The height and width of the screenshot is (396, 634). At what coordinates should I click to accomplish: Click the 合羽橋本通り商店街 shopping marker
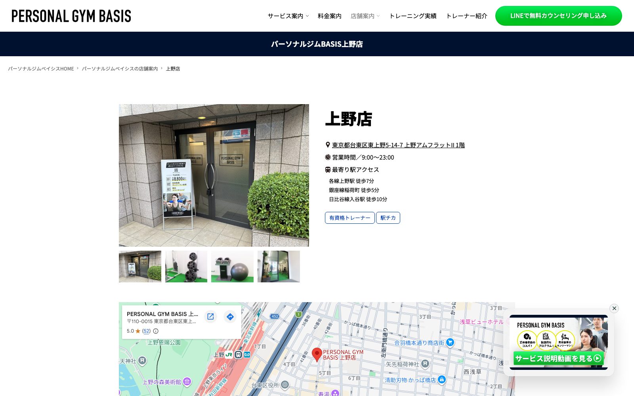[x=450, y=342]
